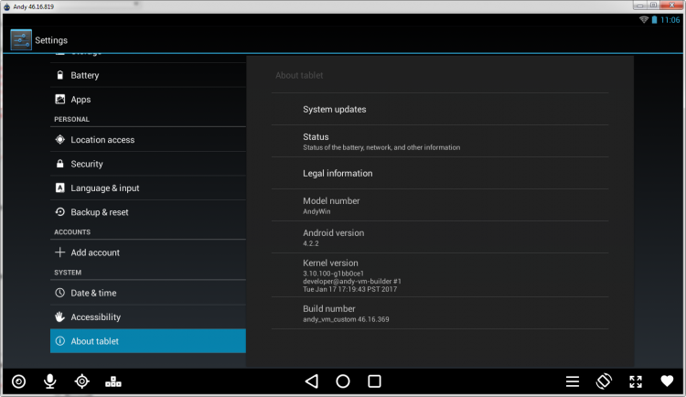Tap the Date & time clock icon

pyautogui.click(x=60, y=293)
